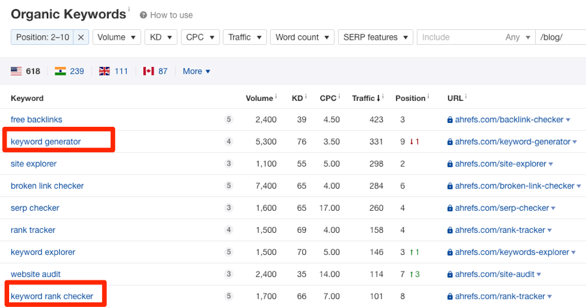Viewport: 586px width, 307px height.
Task: Expand the arrow beside the keywords-explorer URL
Action: click(574, 252)
